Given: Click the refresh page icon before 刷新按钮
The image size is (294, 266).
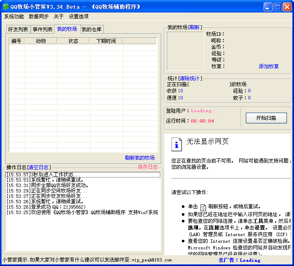Looking at the screenshot, I should click(203, 207).
